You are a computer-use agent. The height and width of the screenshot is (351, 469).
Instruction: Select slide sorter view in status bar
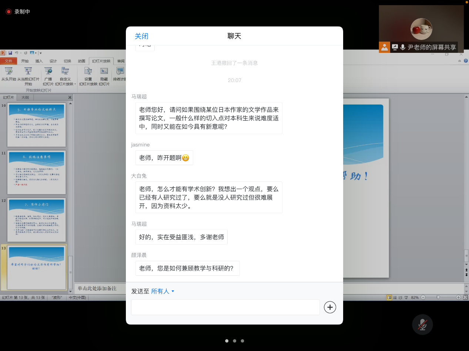tap(395, 297)
